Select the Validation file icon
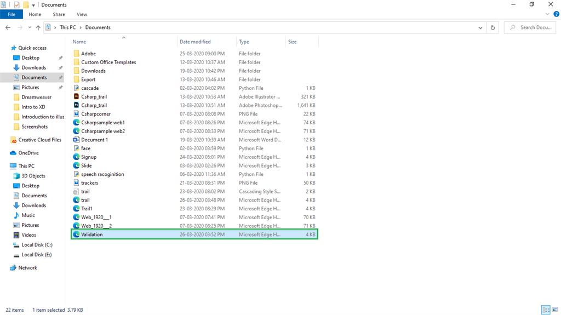The width and height of the screenshot is (561, 315). pos(76,234)
